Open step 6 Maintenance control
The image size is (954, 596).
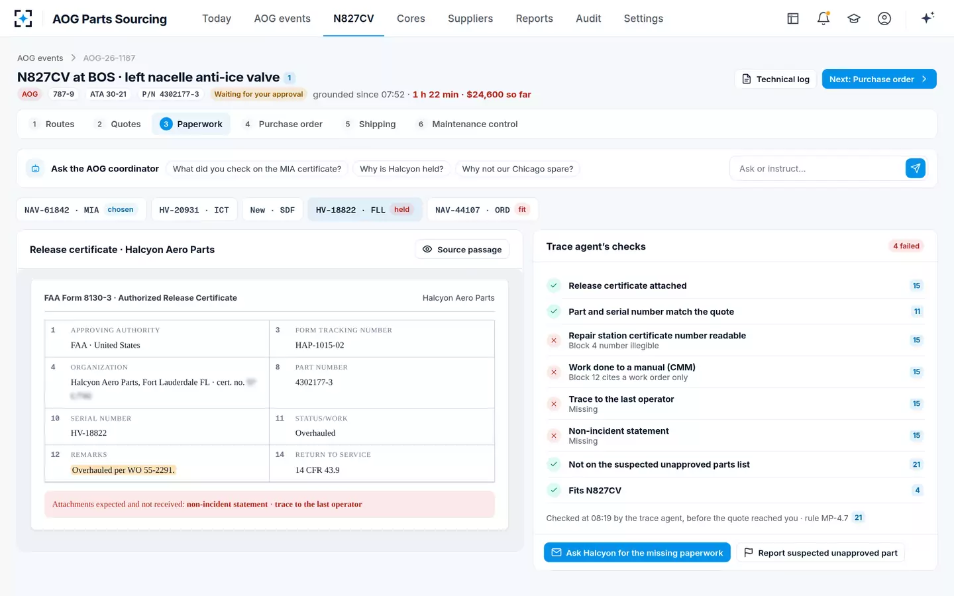coord(468,124)
